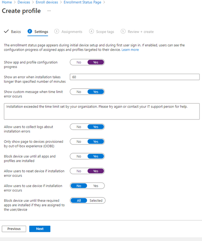Viewport: 202px width, 241px height.
Task: Click the Next button
Action: click(40, 229)
